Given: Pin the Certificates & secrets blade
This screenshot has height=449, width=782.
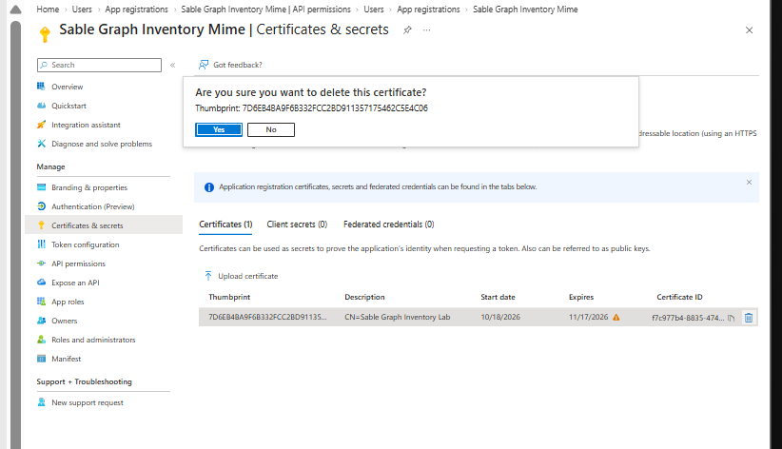Looking at the screenshot, I should click(x=407, y=29).
